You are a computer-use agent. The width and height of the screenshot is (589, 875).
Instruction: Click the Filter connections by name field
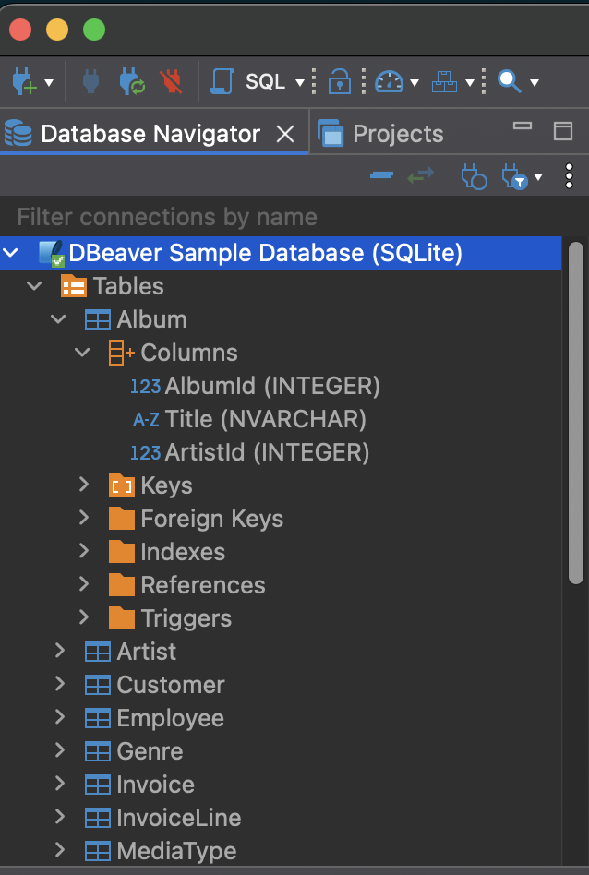pyautogui.click(x=277, y=217)
